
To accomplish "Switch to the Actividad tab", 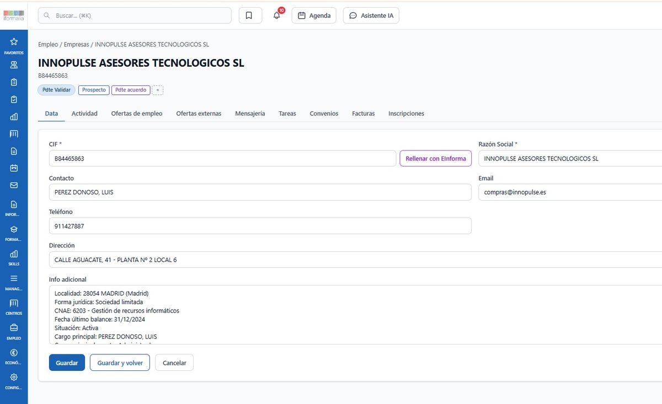I will (84, 114).
